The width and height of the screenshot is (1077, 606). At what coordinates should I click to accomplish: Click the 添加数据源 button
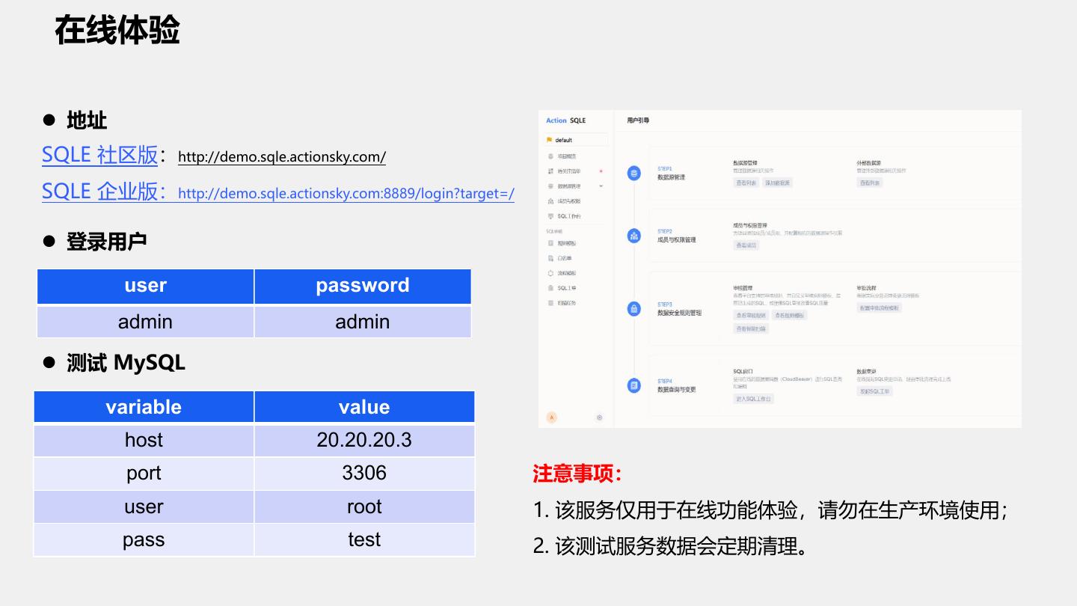pyautogui.click(x=777, y=183)
